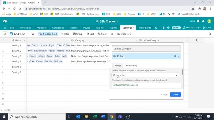The height and width of the screenshot is (120, 214).
Task: Bookmark this page with star icon
Action: click(193, 9)
